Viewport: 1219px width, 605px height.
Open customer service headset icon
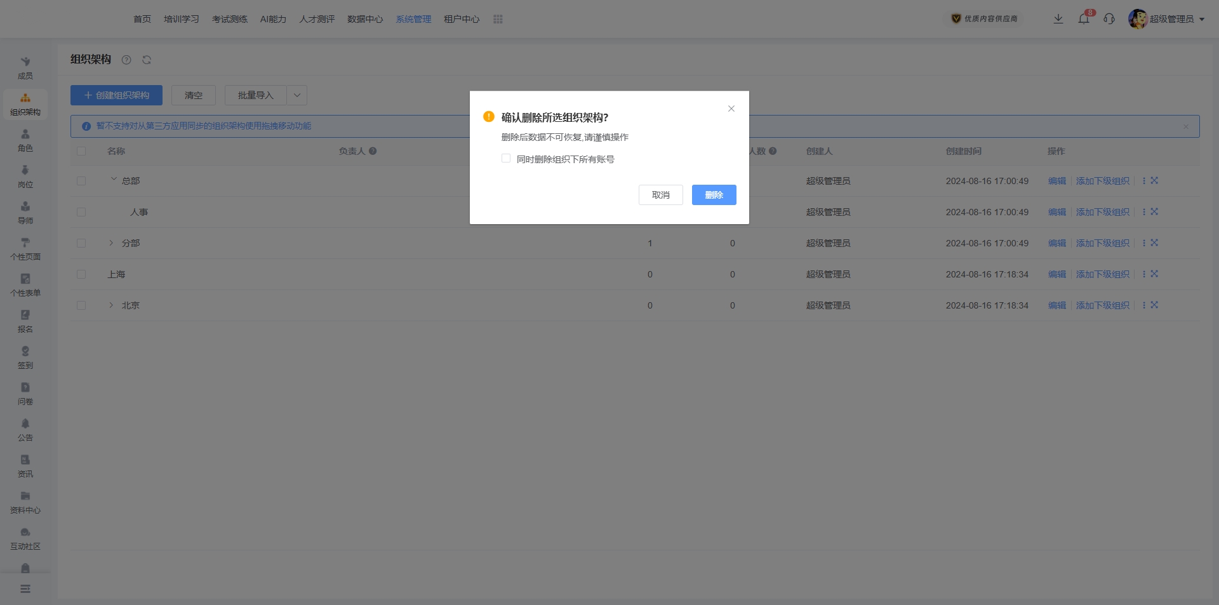tap(1109, 19)
